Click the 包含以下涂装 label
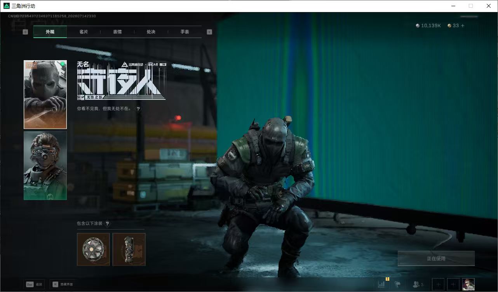498x292 pixels. [90, 224]
